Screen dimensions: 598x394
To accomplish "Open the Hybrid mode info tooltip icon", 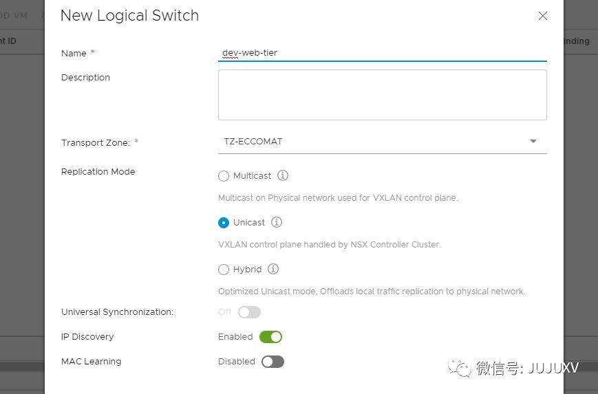I will click(273, 269).
